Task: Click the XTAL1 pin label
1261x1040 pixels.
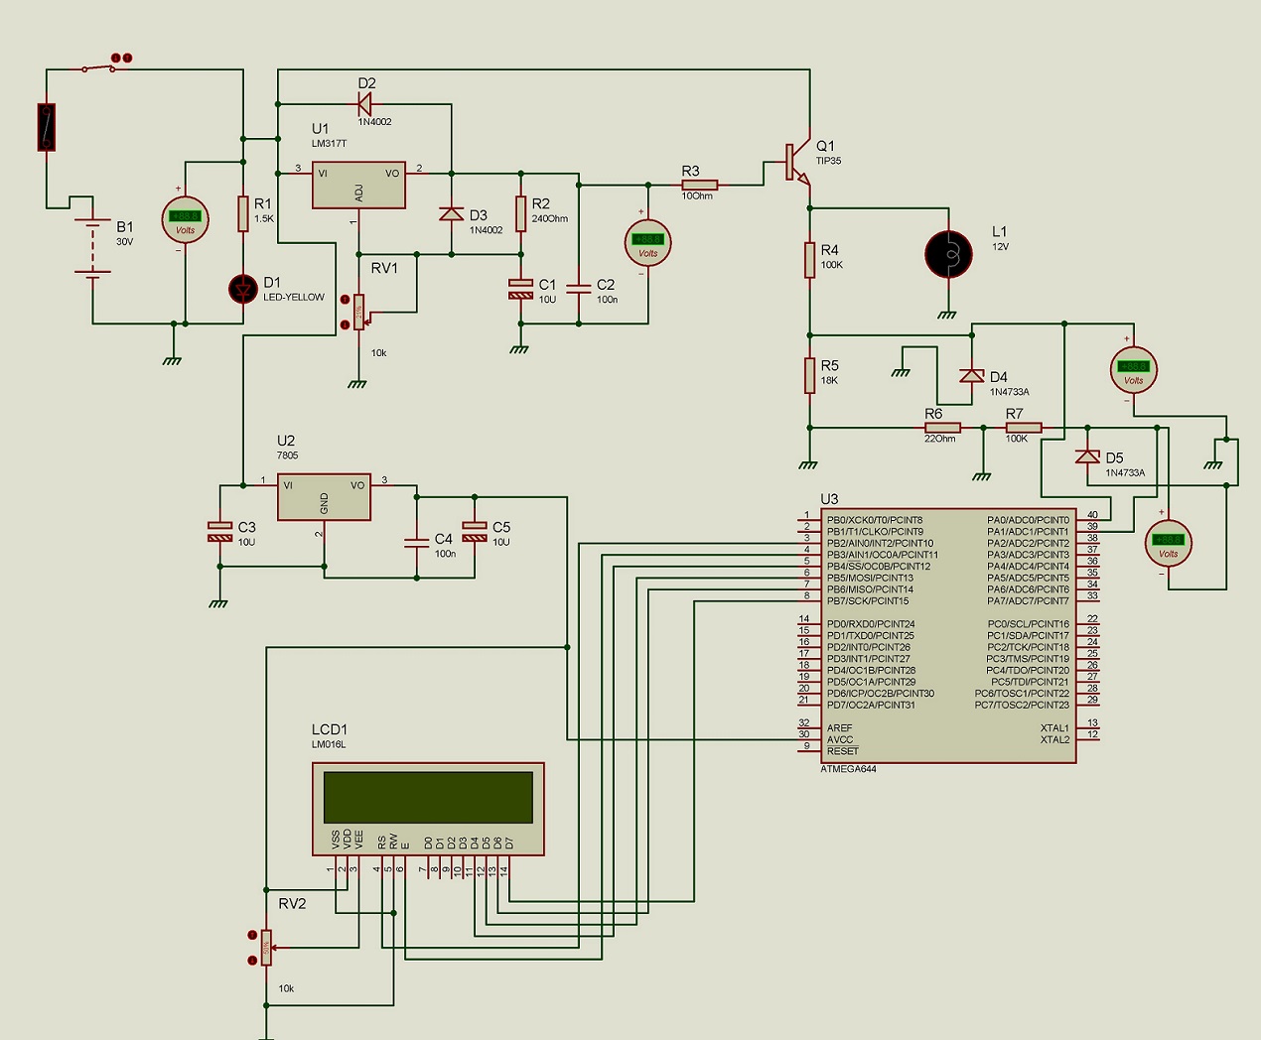Action: tap(1054, 728)
